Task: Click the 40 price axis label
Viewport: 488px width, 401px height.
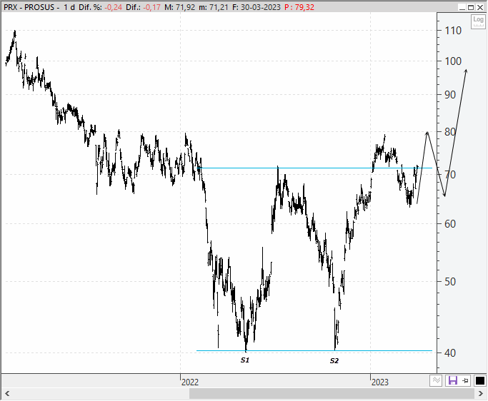Action: [450, 353]
